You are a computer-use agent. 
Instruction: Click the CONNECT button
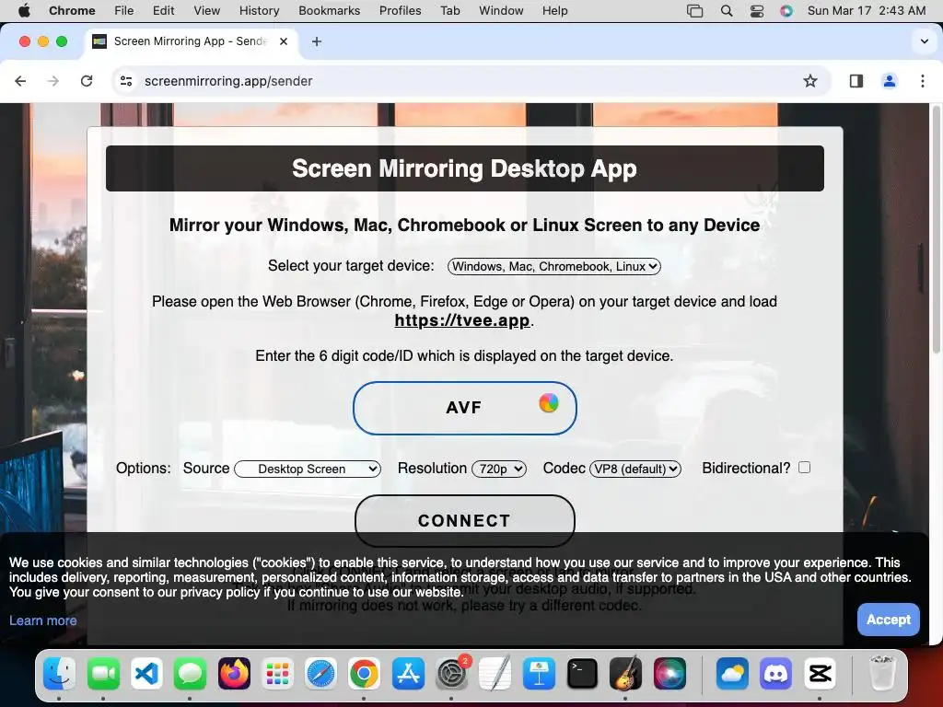coord(464,521)
